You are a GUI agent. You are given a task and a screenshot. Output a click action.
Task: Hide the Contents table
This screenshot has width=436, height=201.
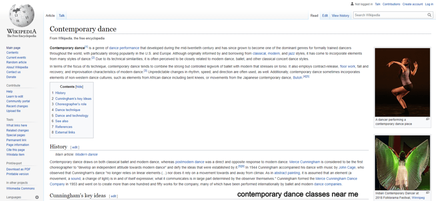pyautogui.click(x=79, y=87)
